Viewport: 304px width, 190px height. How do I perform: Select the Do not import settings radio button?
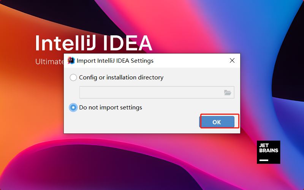coord(73,108)
